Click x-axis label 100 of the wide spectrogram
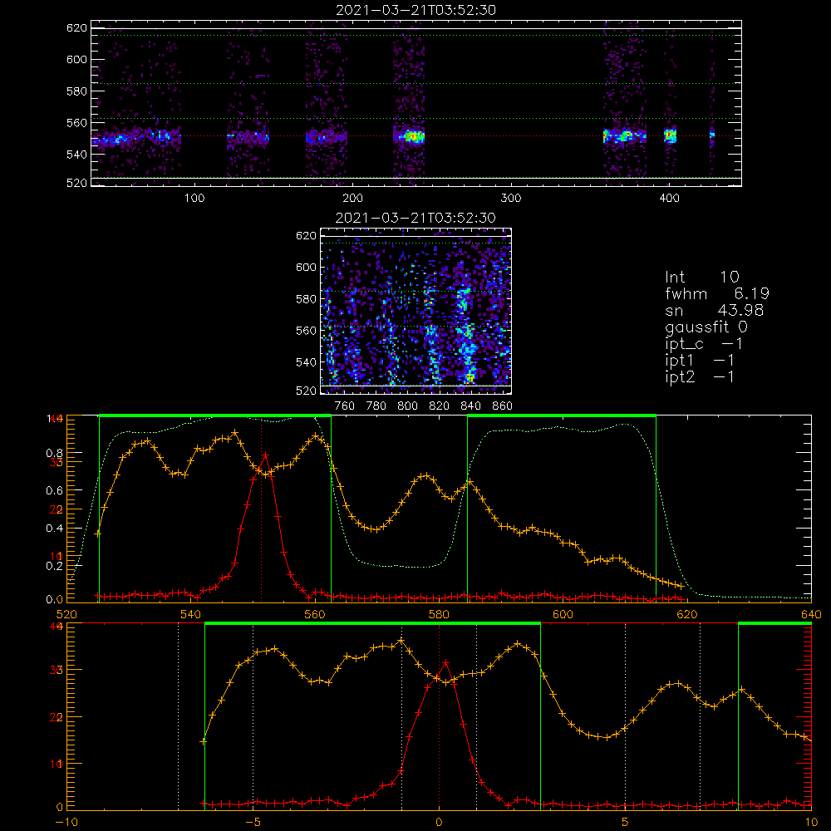 point(194,199)
